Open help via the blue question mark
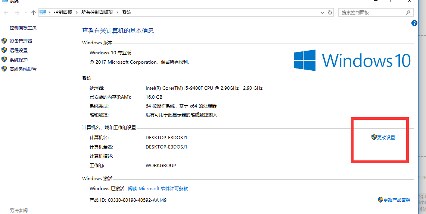The width and height of the screenshot is (426, 214). [x=414, y=23]
